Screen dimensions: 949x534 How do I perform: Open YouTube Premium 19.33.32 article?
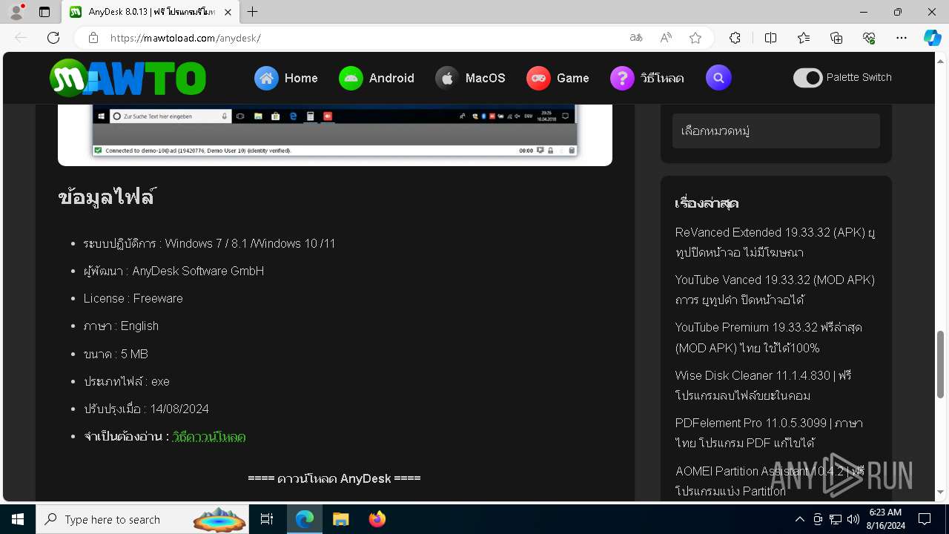(768, 337)
